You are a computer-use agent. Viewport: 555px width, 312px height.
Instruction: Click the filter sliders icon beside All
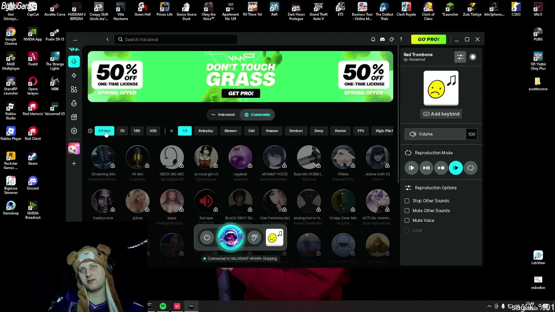click(172, 131)
